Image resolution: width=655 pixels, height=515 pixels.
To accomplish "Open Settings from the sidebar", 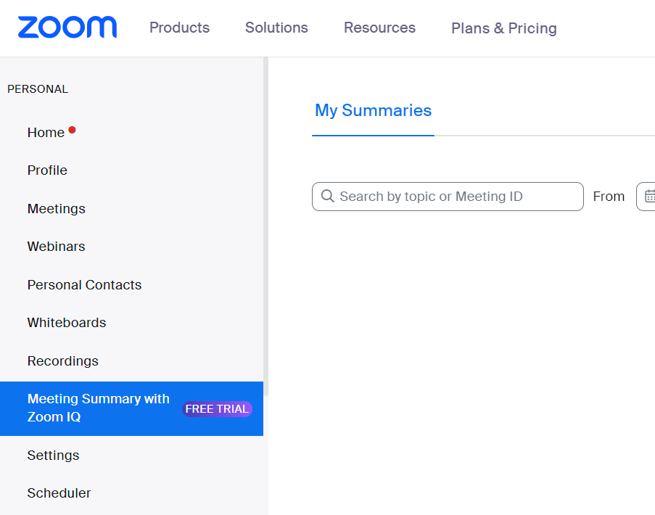I will [53, 455].
